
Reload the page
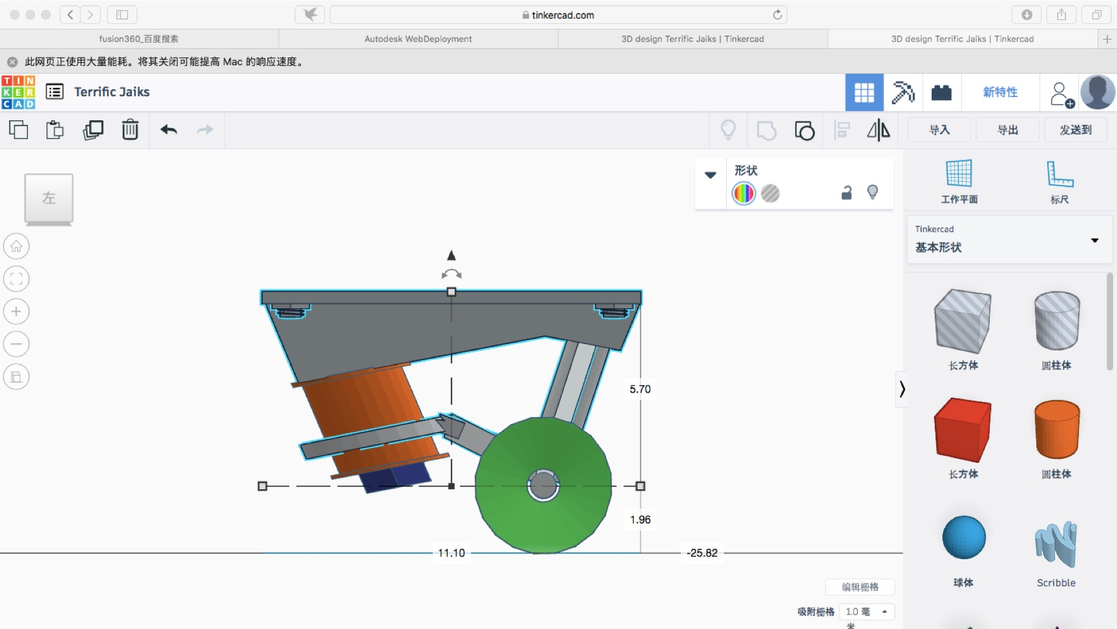[777, 15]
